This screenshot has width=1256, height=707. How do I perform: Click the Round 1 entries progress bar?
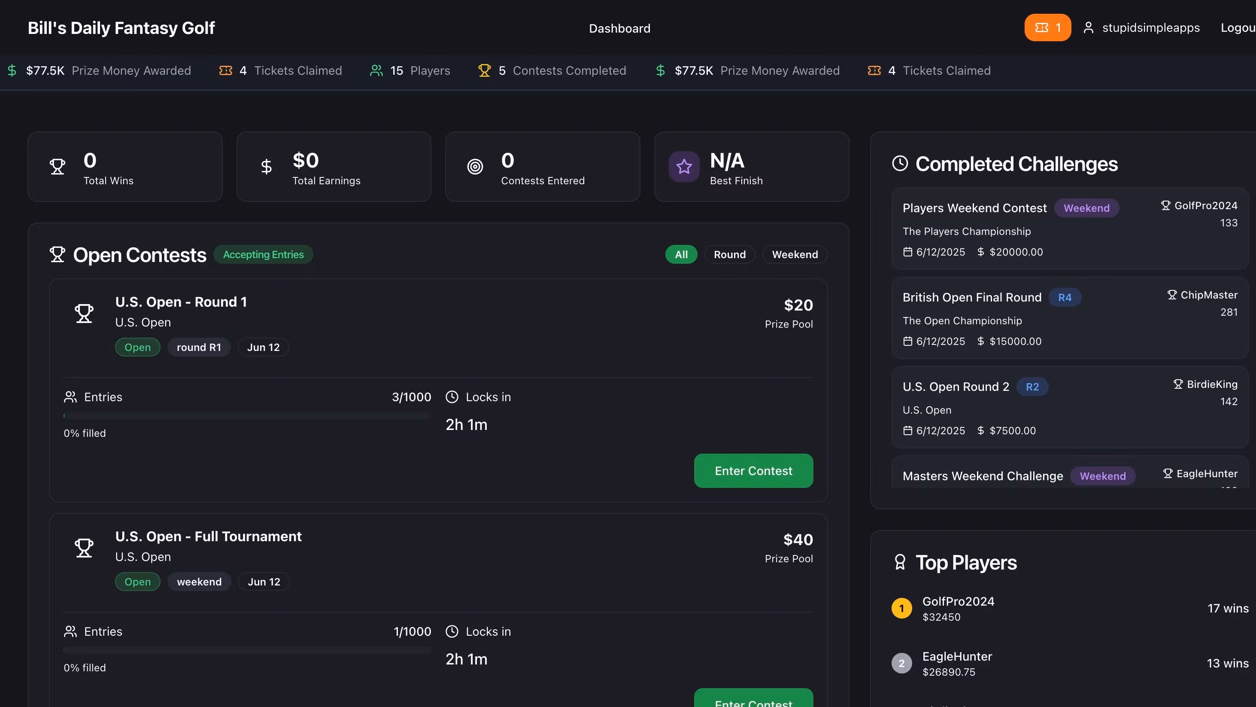pyautogui.click(x=247, y=416)
